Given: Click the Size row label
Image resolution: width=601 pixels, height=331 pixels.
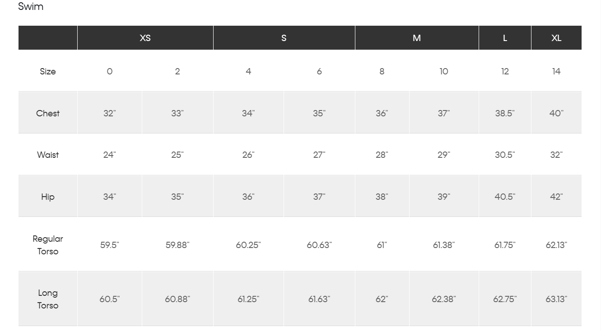Looking at the screenshot, I should coord(48,71).
